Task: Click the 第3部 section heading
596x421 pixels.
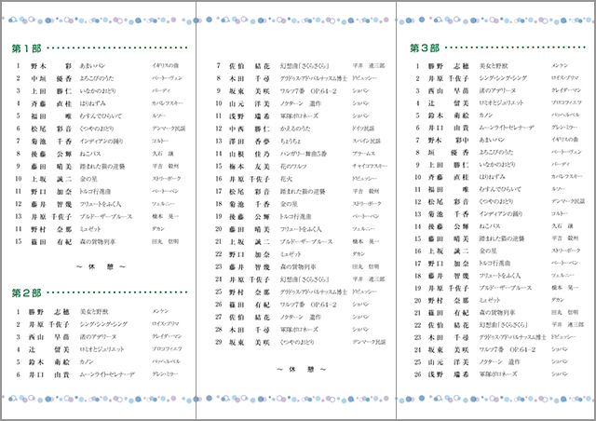Action: [425, 48]
